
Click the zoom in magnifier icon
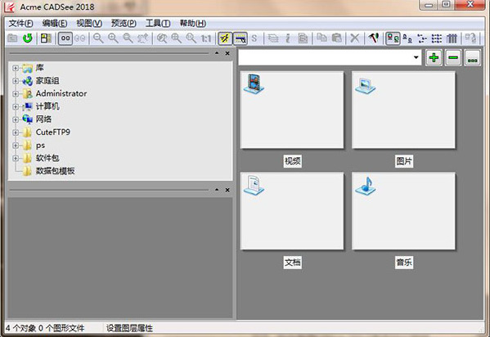[113, 38]
